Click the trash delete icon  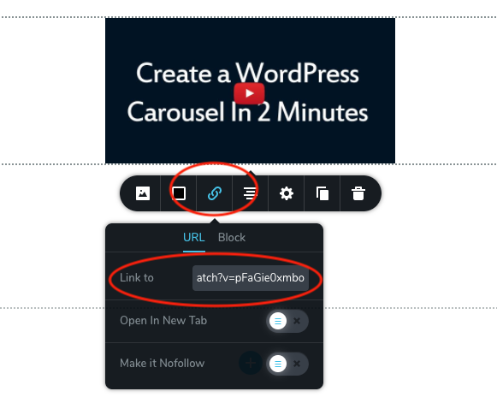tap(358, 193)
